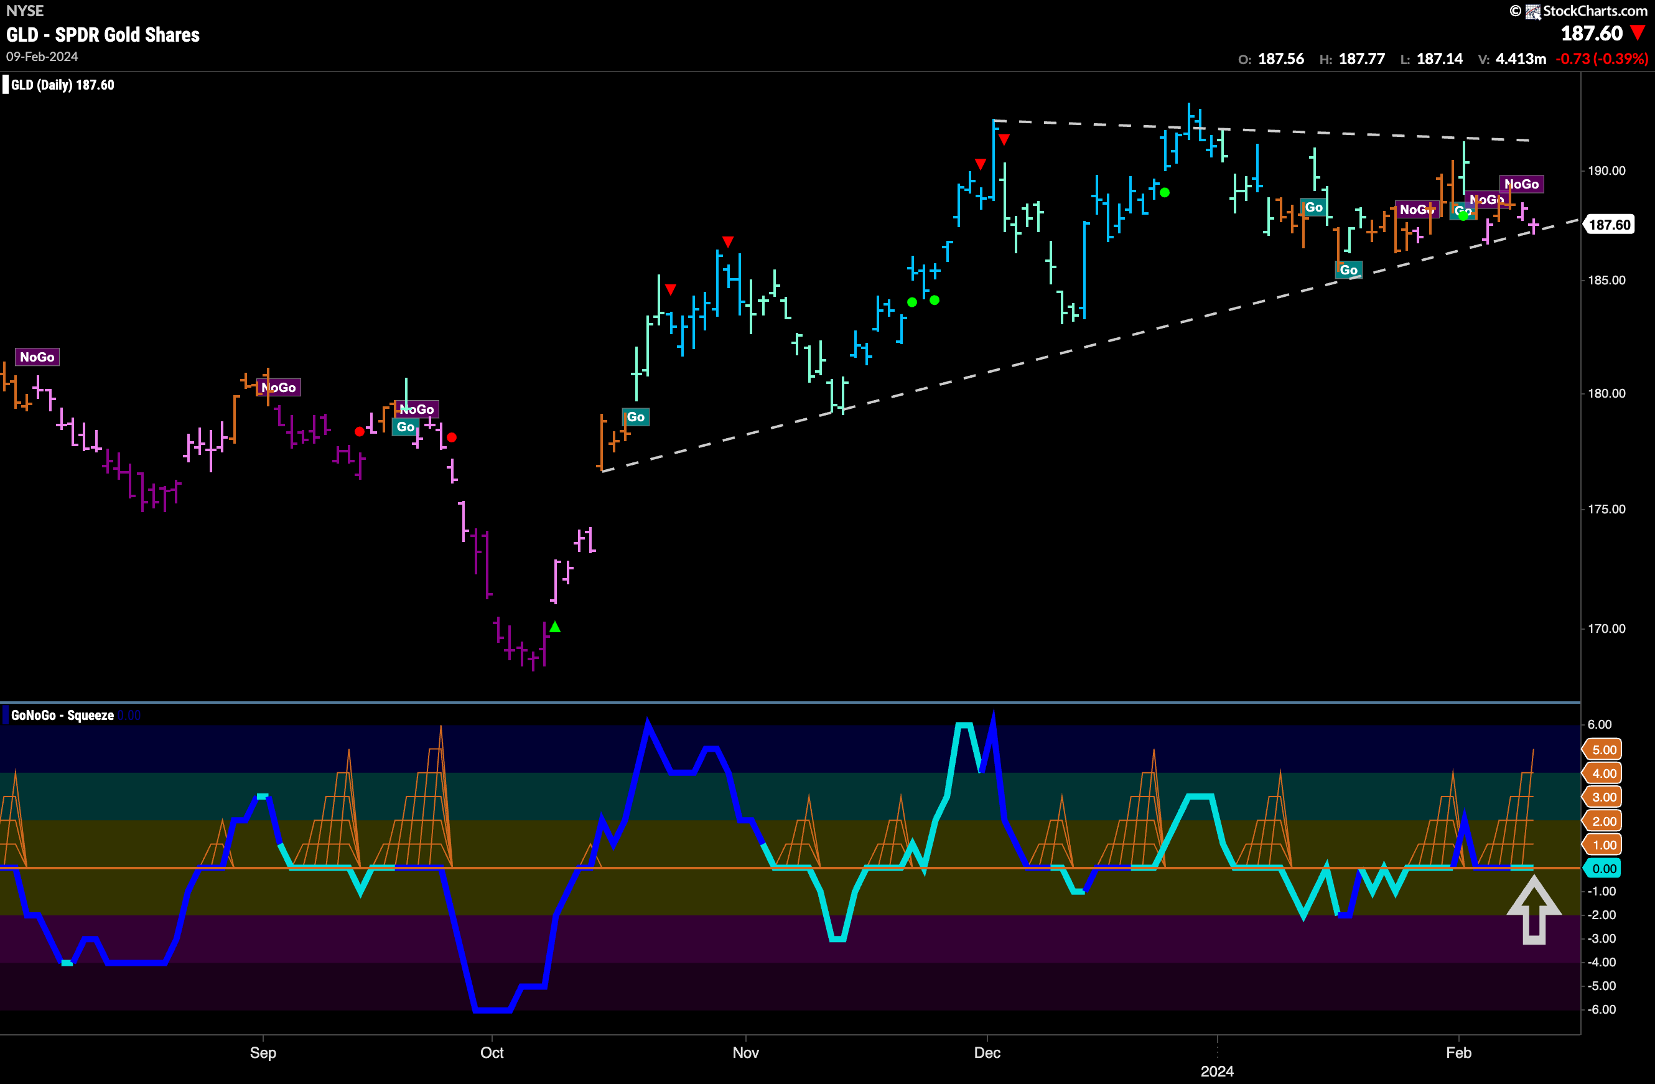Click the red dot marker just before October

452,437
